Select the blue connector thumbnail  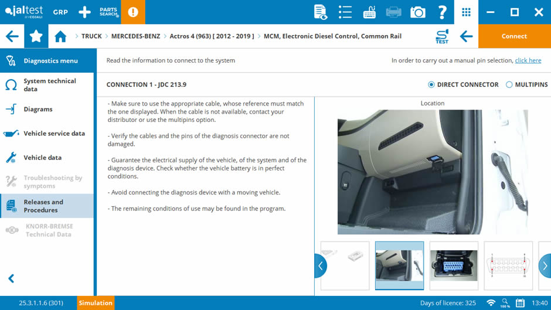pos(454,265)
